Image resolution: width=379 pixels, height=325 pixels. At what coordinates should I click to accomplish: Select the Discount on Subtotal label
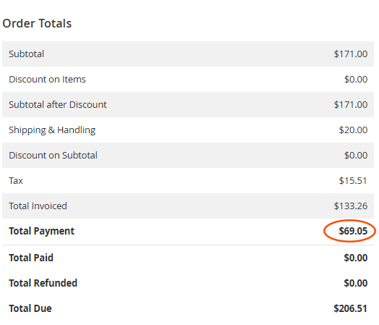tap(53, 155)
